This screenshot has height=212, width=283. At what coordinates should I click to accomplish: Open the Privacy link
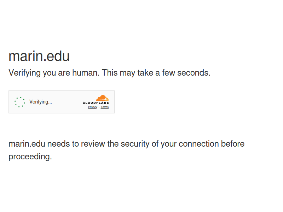[x=93, y=107]
